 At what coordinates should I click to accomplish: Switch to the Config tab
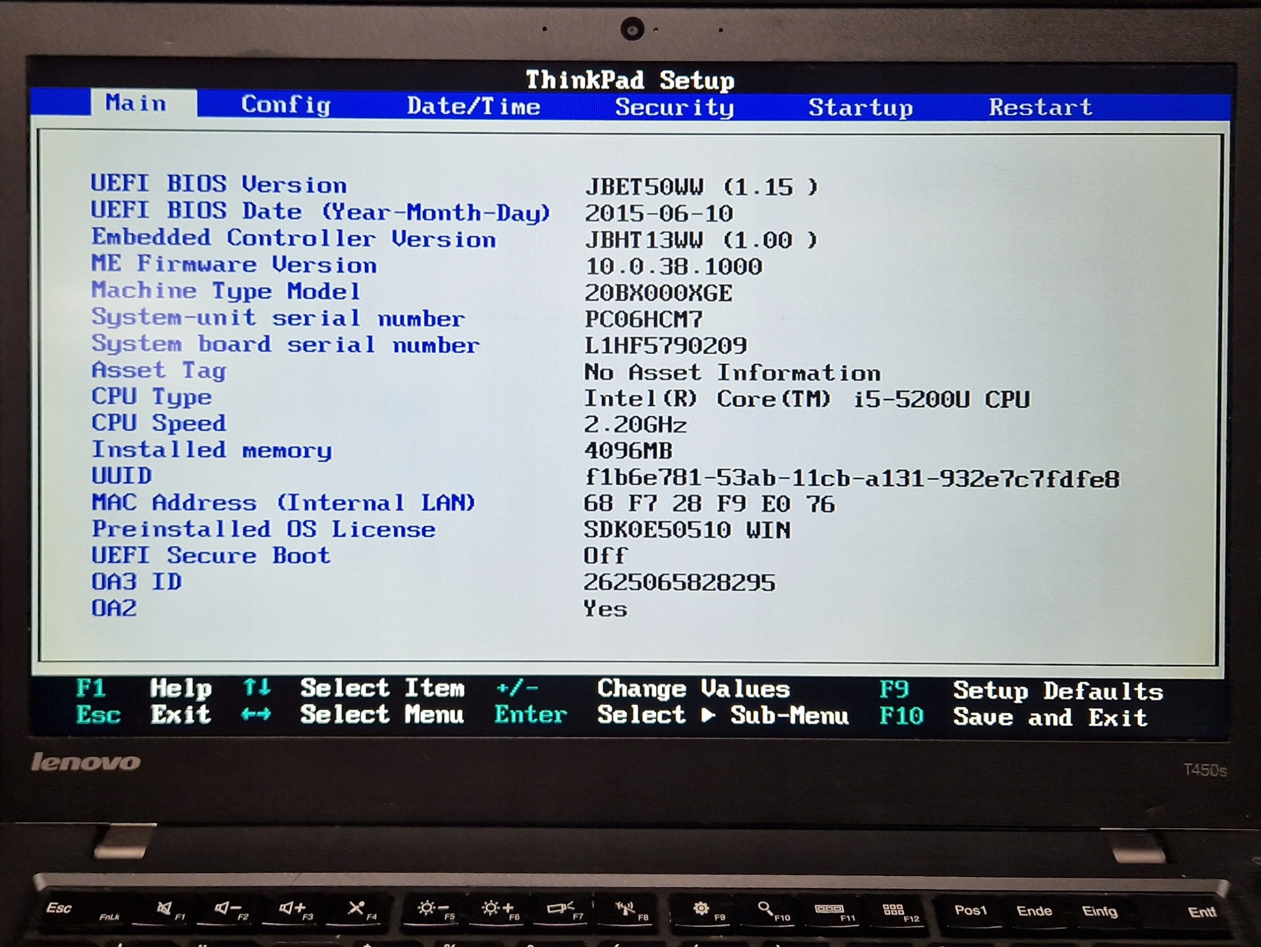point(286,105)
